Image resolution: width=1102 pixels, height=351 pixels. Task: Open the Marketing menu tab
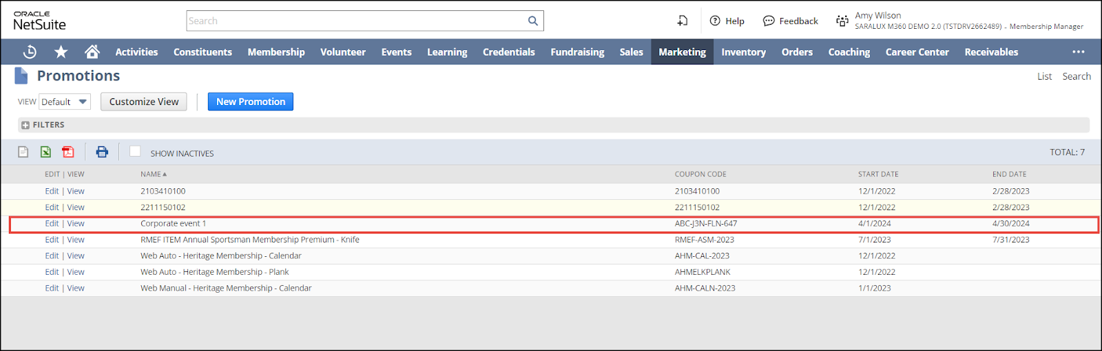pyautogui.click(x=682, y=52)
